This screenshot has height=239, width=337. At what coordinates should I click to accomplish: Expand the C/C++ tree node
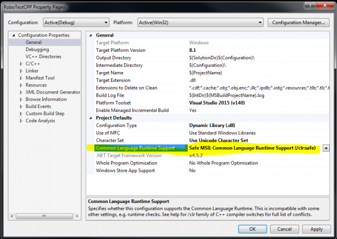click(x=21, y=64)
